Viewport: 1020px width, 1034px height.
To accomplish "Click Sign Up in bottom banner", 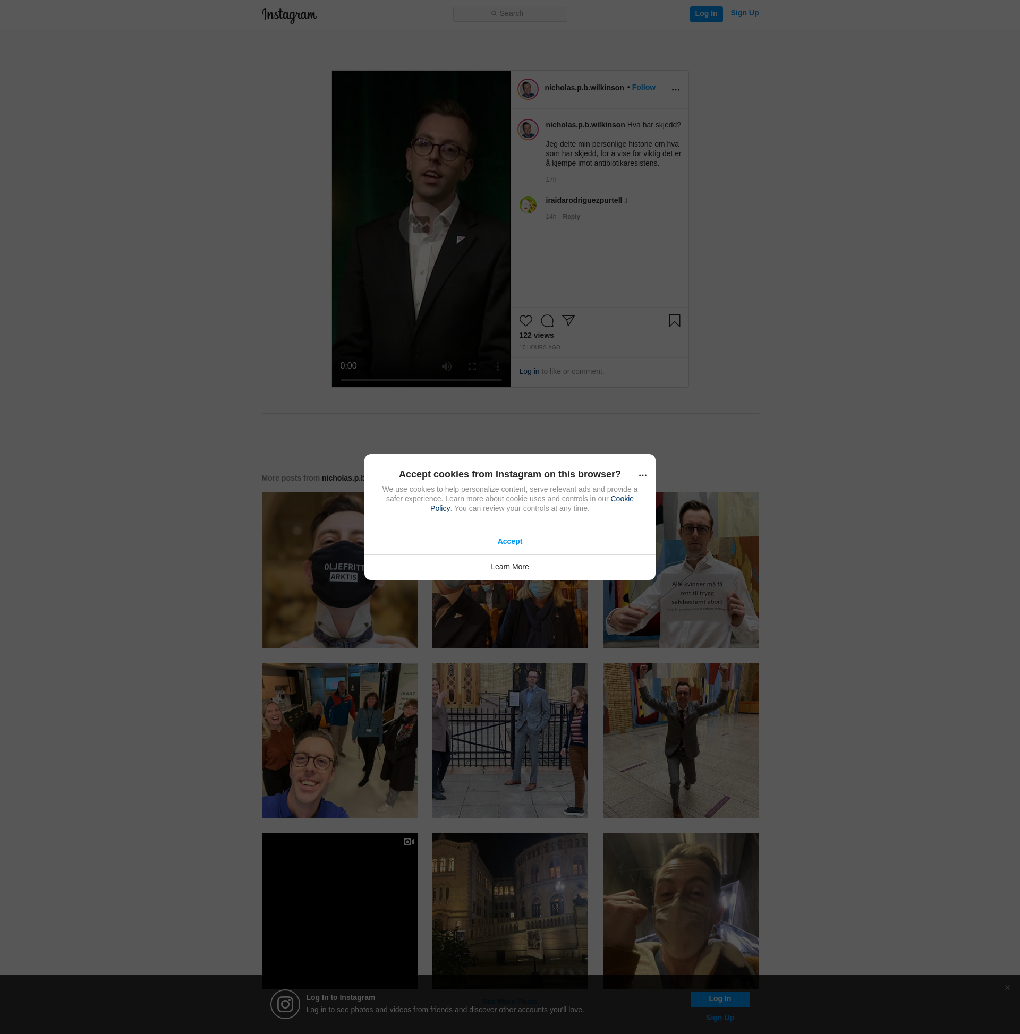I will [x=720, y=1018].
